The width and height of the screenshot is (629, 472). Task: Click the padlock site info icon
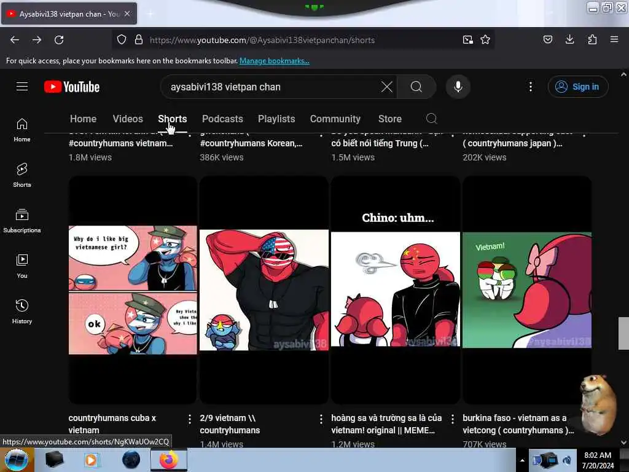point(139,40)
